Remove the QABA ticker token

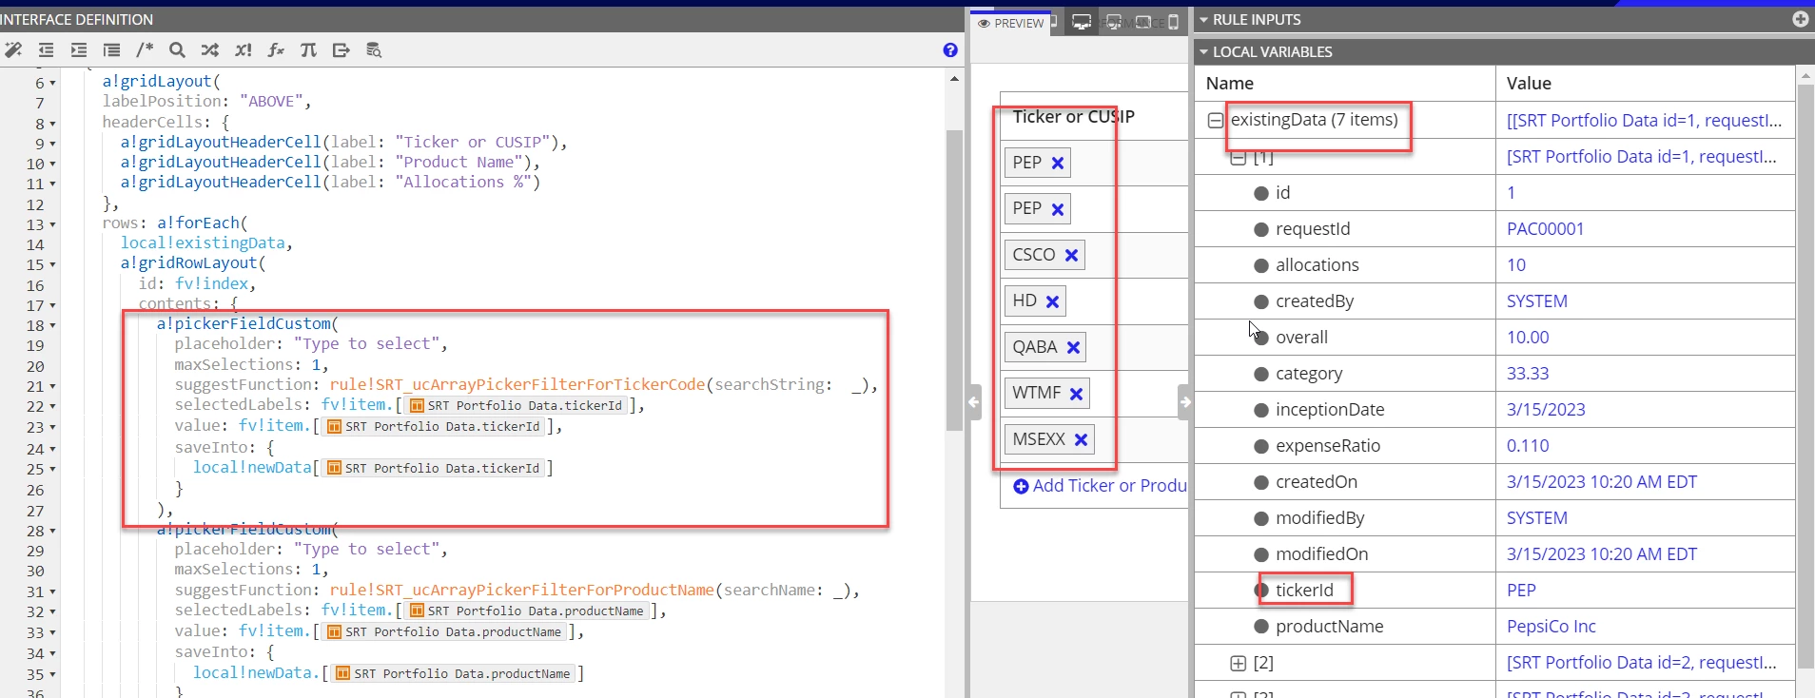pos(1073,348)
